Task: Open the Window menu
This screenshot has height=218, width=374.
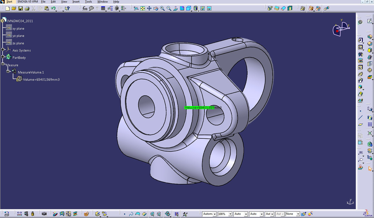Action: (103, 2)
